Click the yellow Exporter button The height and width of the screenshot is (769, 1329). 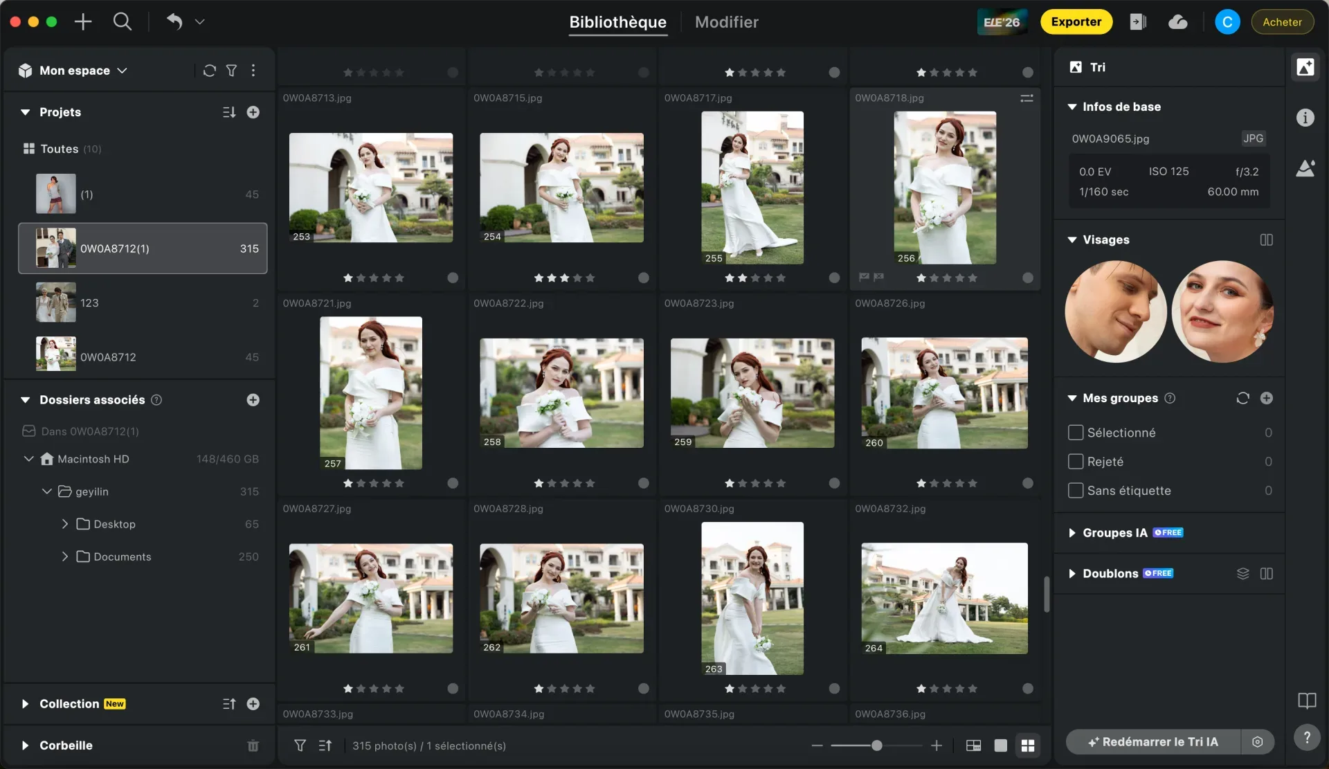point(1076,22)
